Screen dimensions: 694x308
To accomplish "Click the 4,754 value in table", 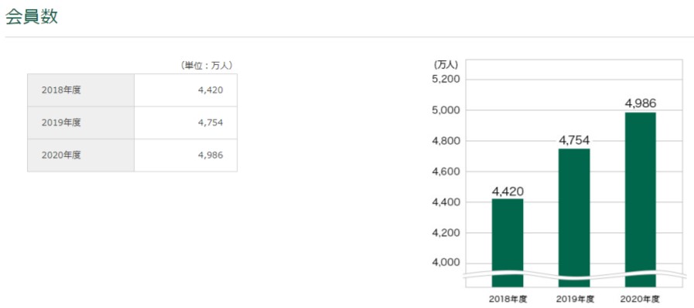I will (210, 123).
